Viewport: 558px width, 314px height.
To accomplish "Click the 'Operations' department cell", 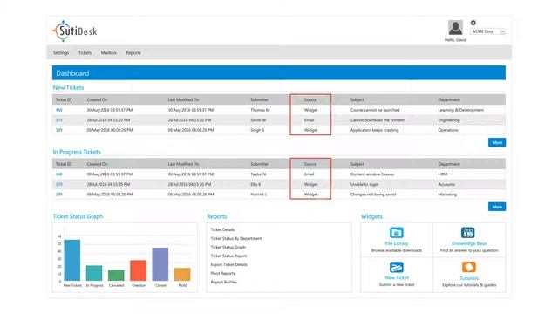I will pyautogui.click(x=448, y=130).
